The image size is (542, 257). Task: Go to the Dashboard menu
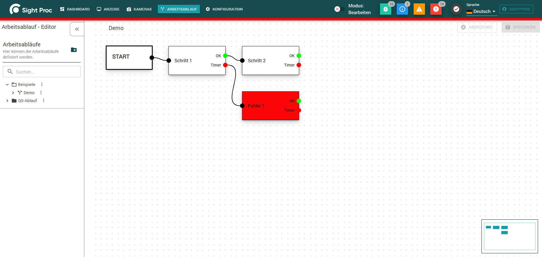click(x=75, y=9)
